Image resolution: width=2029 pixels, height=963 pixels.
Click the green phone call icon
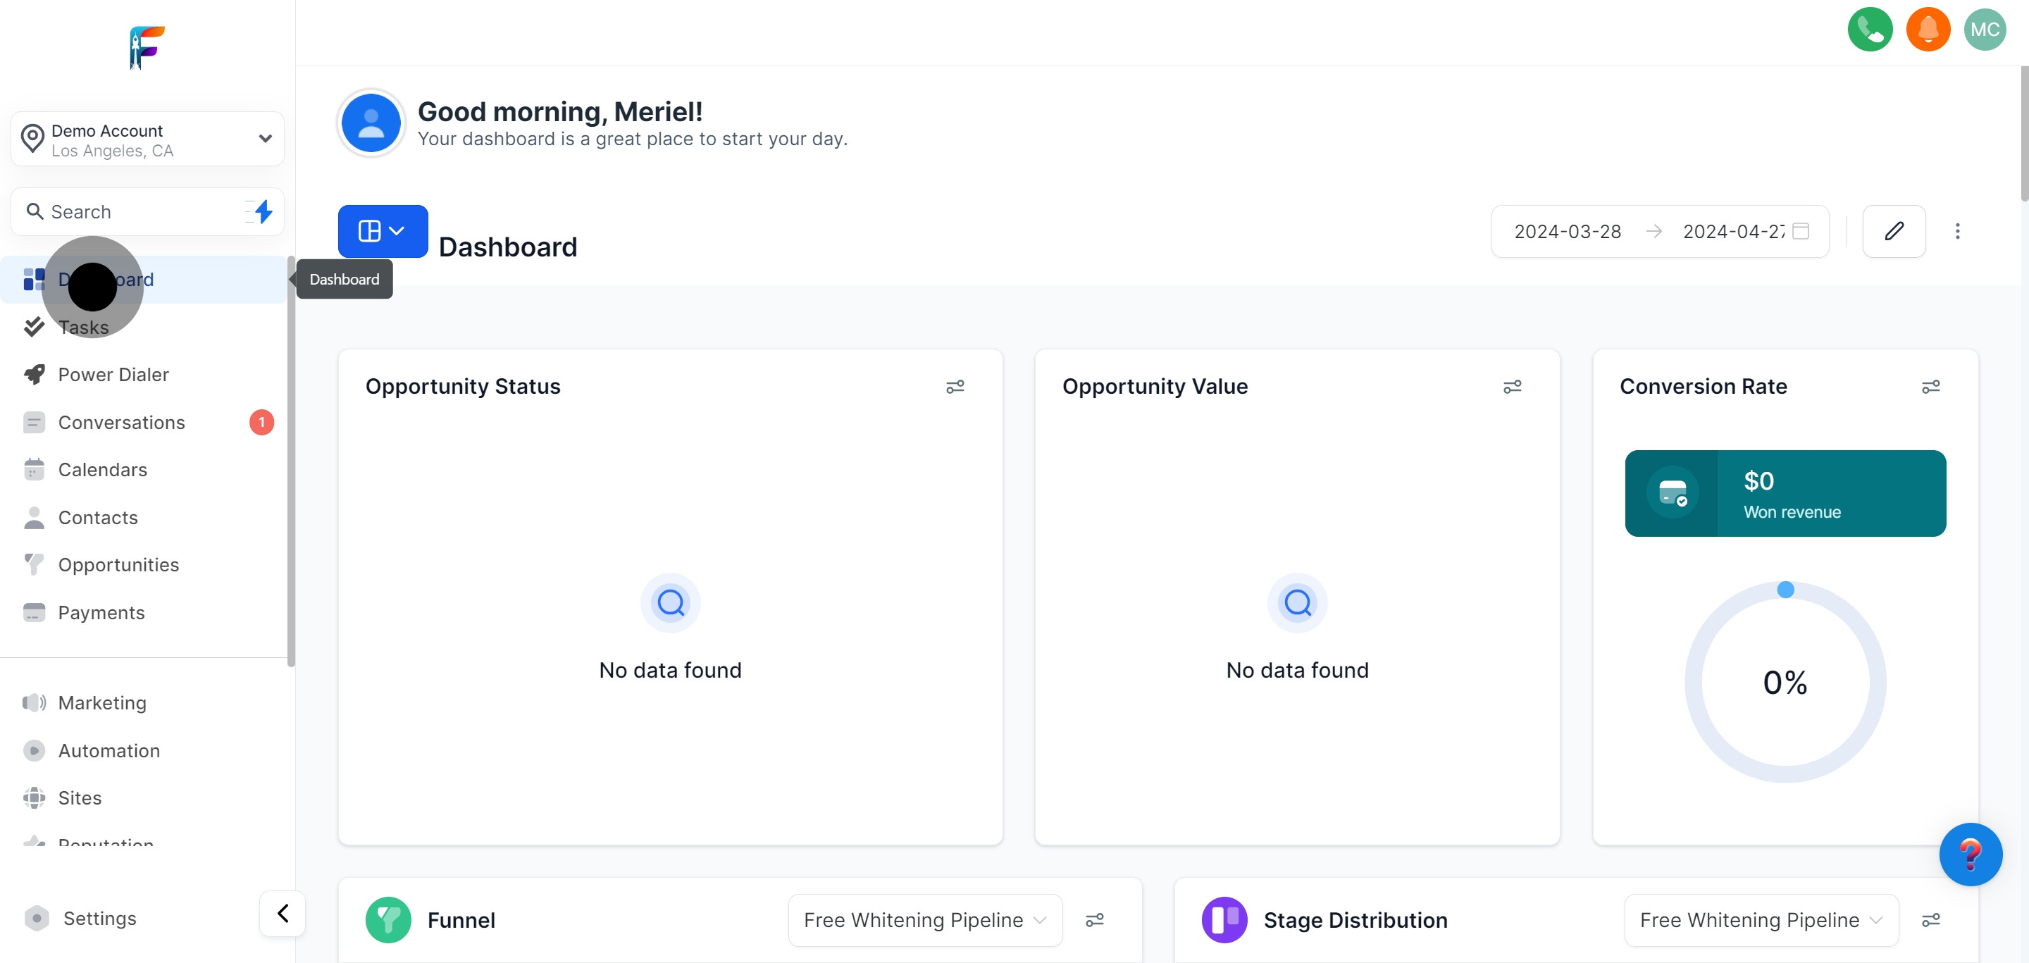(x=1869, y=30)
